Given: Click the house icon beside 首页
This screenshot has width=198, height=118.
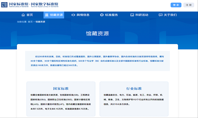Looking at the screenshot, I should (23, 15).
